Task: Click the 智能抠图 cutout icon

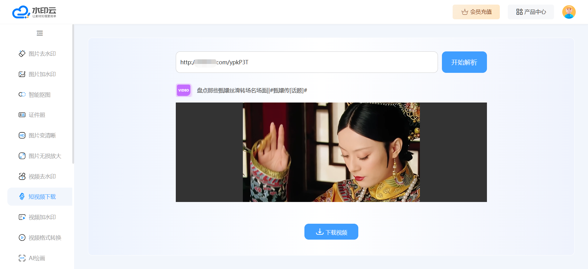Action: click(22, 95)
